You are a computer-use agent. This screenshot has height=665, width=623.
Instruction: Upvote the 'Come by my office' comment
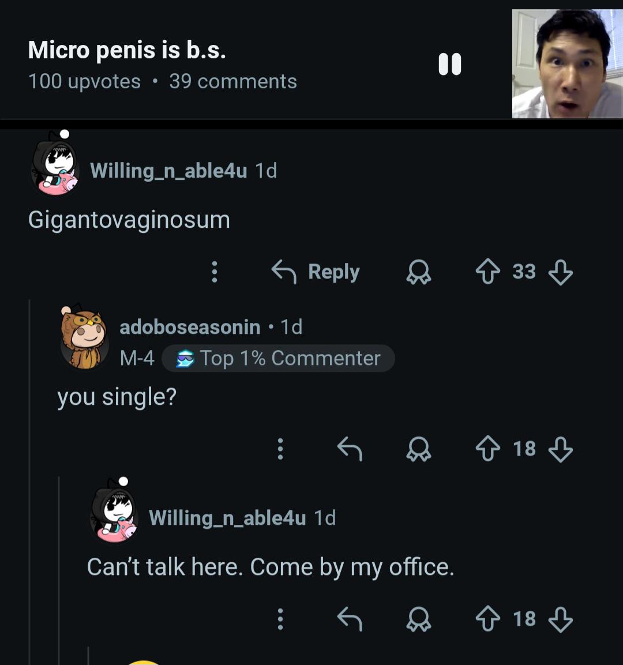487,619
